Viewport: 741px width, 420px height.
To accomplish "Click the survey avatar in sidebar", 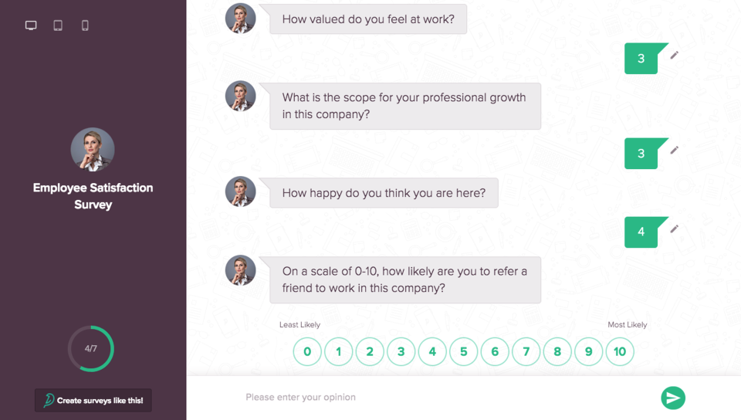I will [x=93, y=149].
